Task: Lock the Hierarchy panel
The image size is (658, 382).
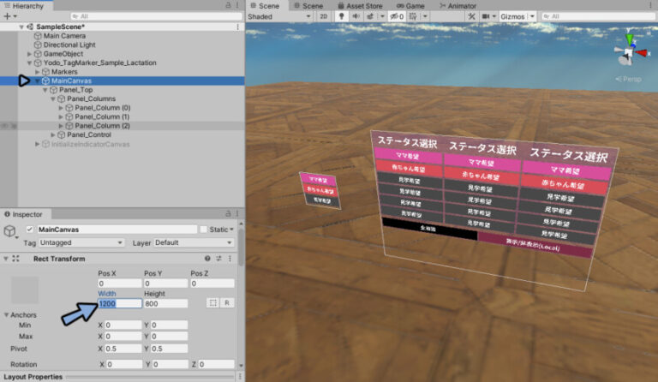Action: (x=228, y=5)
